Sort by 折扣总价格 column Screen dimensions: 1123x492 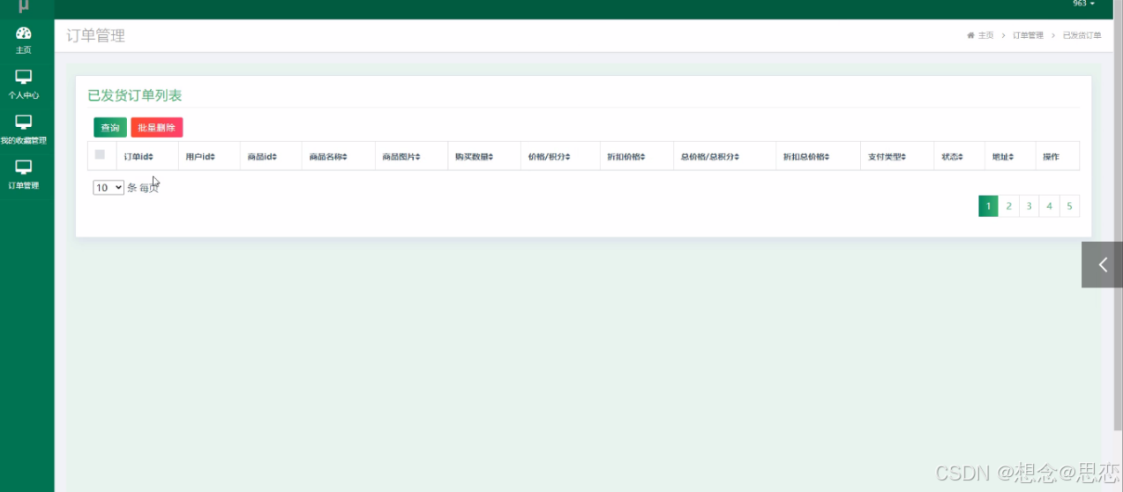point(807,156)
